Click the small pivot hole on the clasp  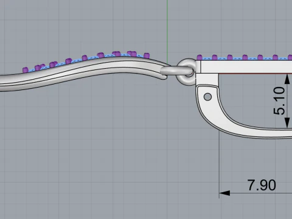207,97
